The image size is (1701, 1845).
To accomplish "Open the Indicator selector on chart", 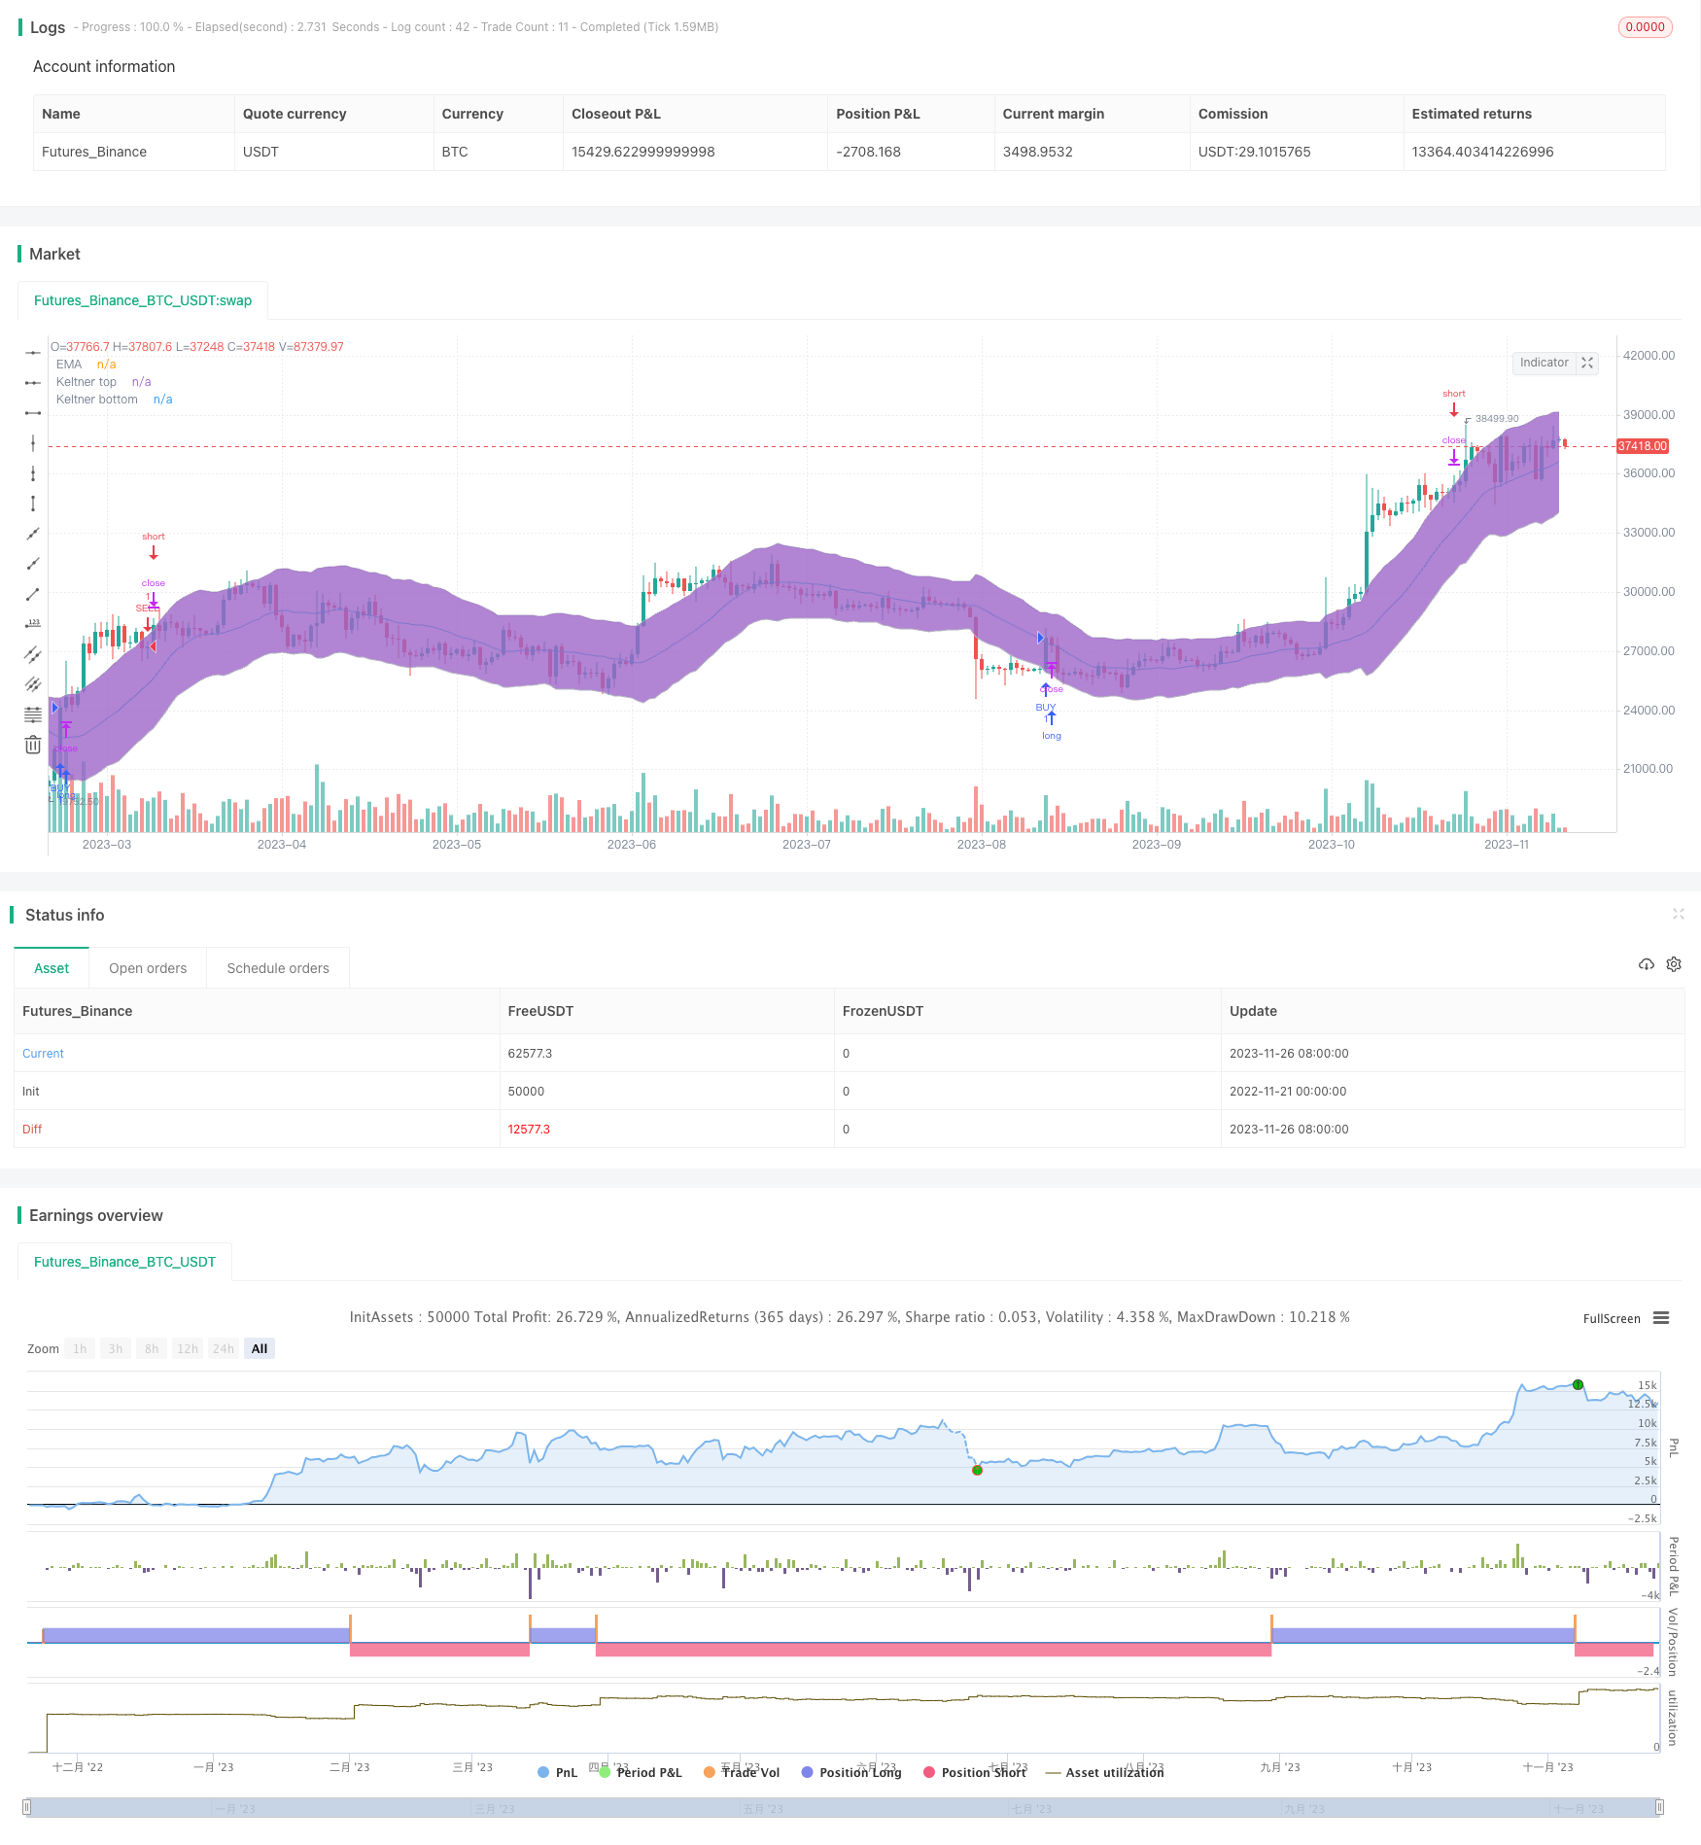I will tap(1544, 363).
